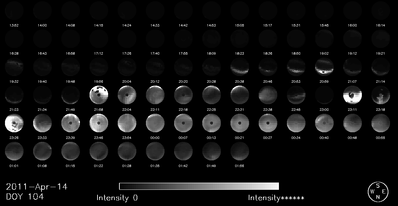Select the disk image labeled 22:18
Screen dimensions: 398x206
[183, 95]
